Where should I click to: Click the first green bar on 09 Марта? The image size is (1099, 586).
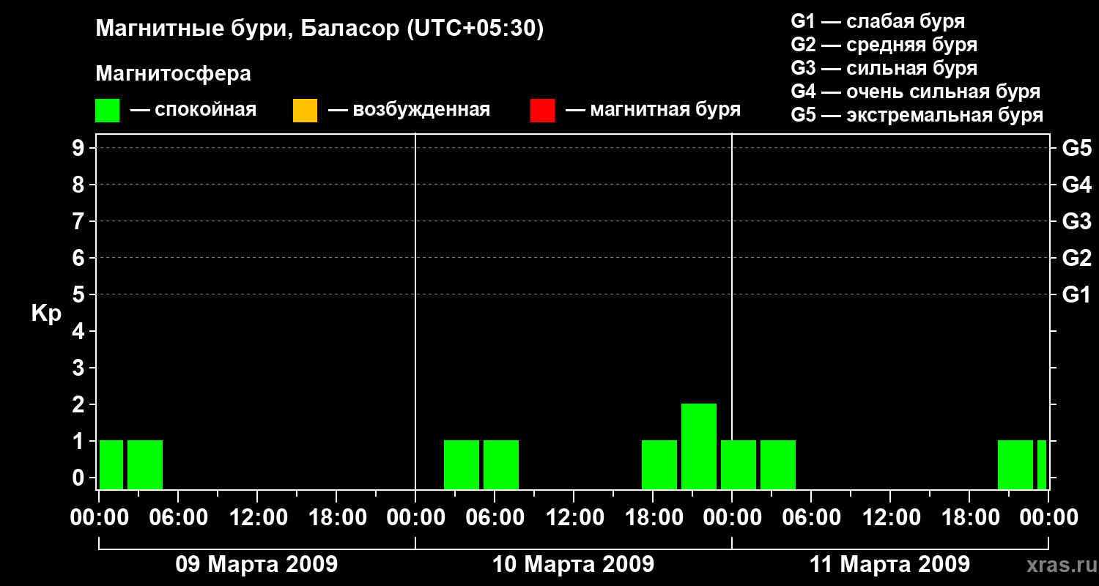111,464
